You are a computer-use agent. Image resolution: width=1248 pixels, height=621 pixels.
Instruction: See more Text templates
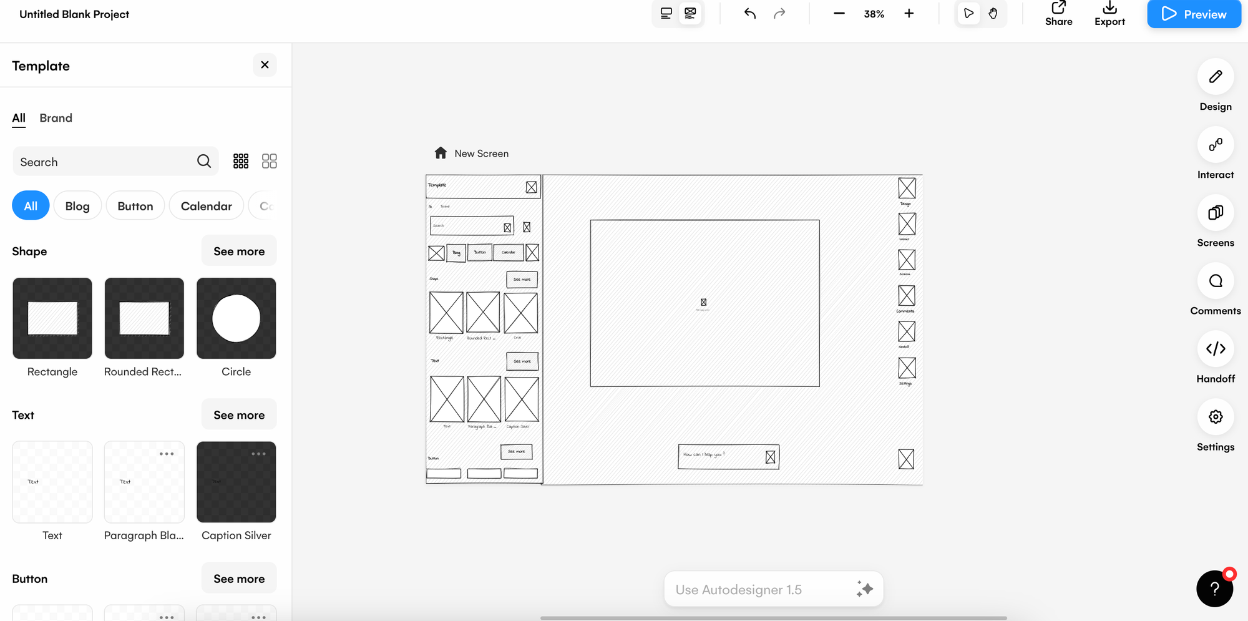coord(239,415)
